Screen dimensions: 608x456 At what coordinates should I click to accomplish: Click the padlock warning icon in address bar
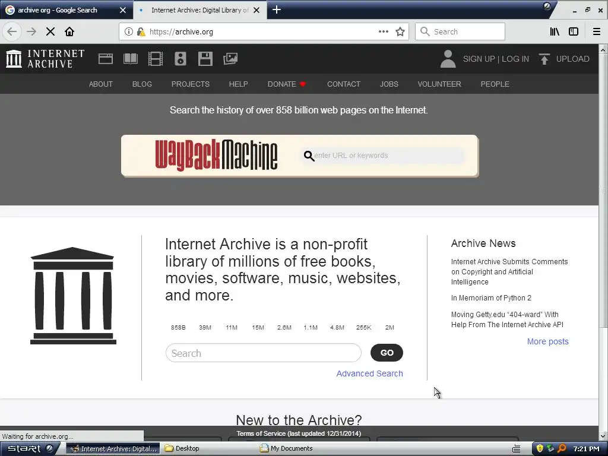(141, 32)
